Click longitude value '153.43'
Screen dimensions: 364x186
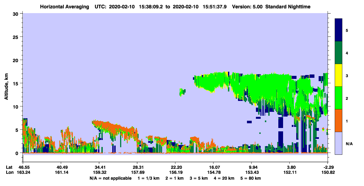click(x=251, y=173)
